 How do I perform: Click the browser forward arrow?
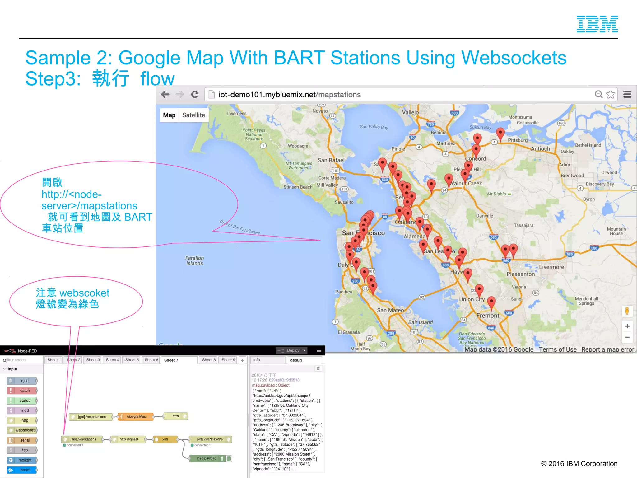pos(180,95)
